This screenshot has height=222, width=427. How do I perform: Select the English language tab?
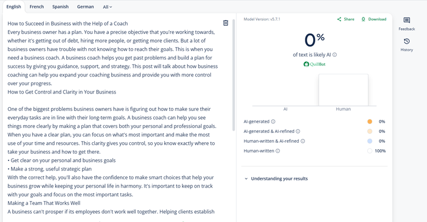(x=14, y=7)
